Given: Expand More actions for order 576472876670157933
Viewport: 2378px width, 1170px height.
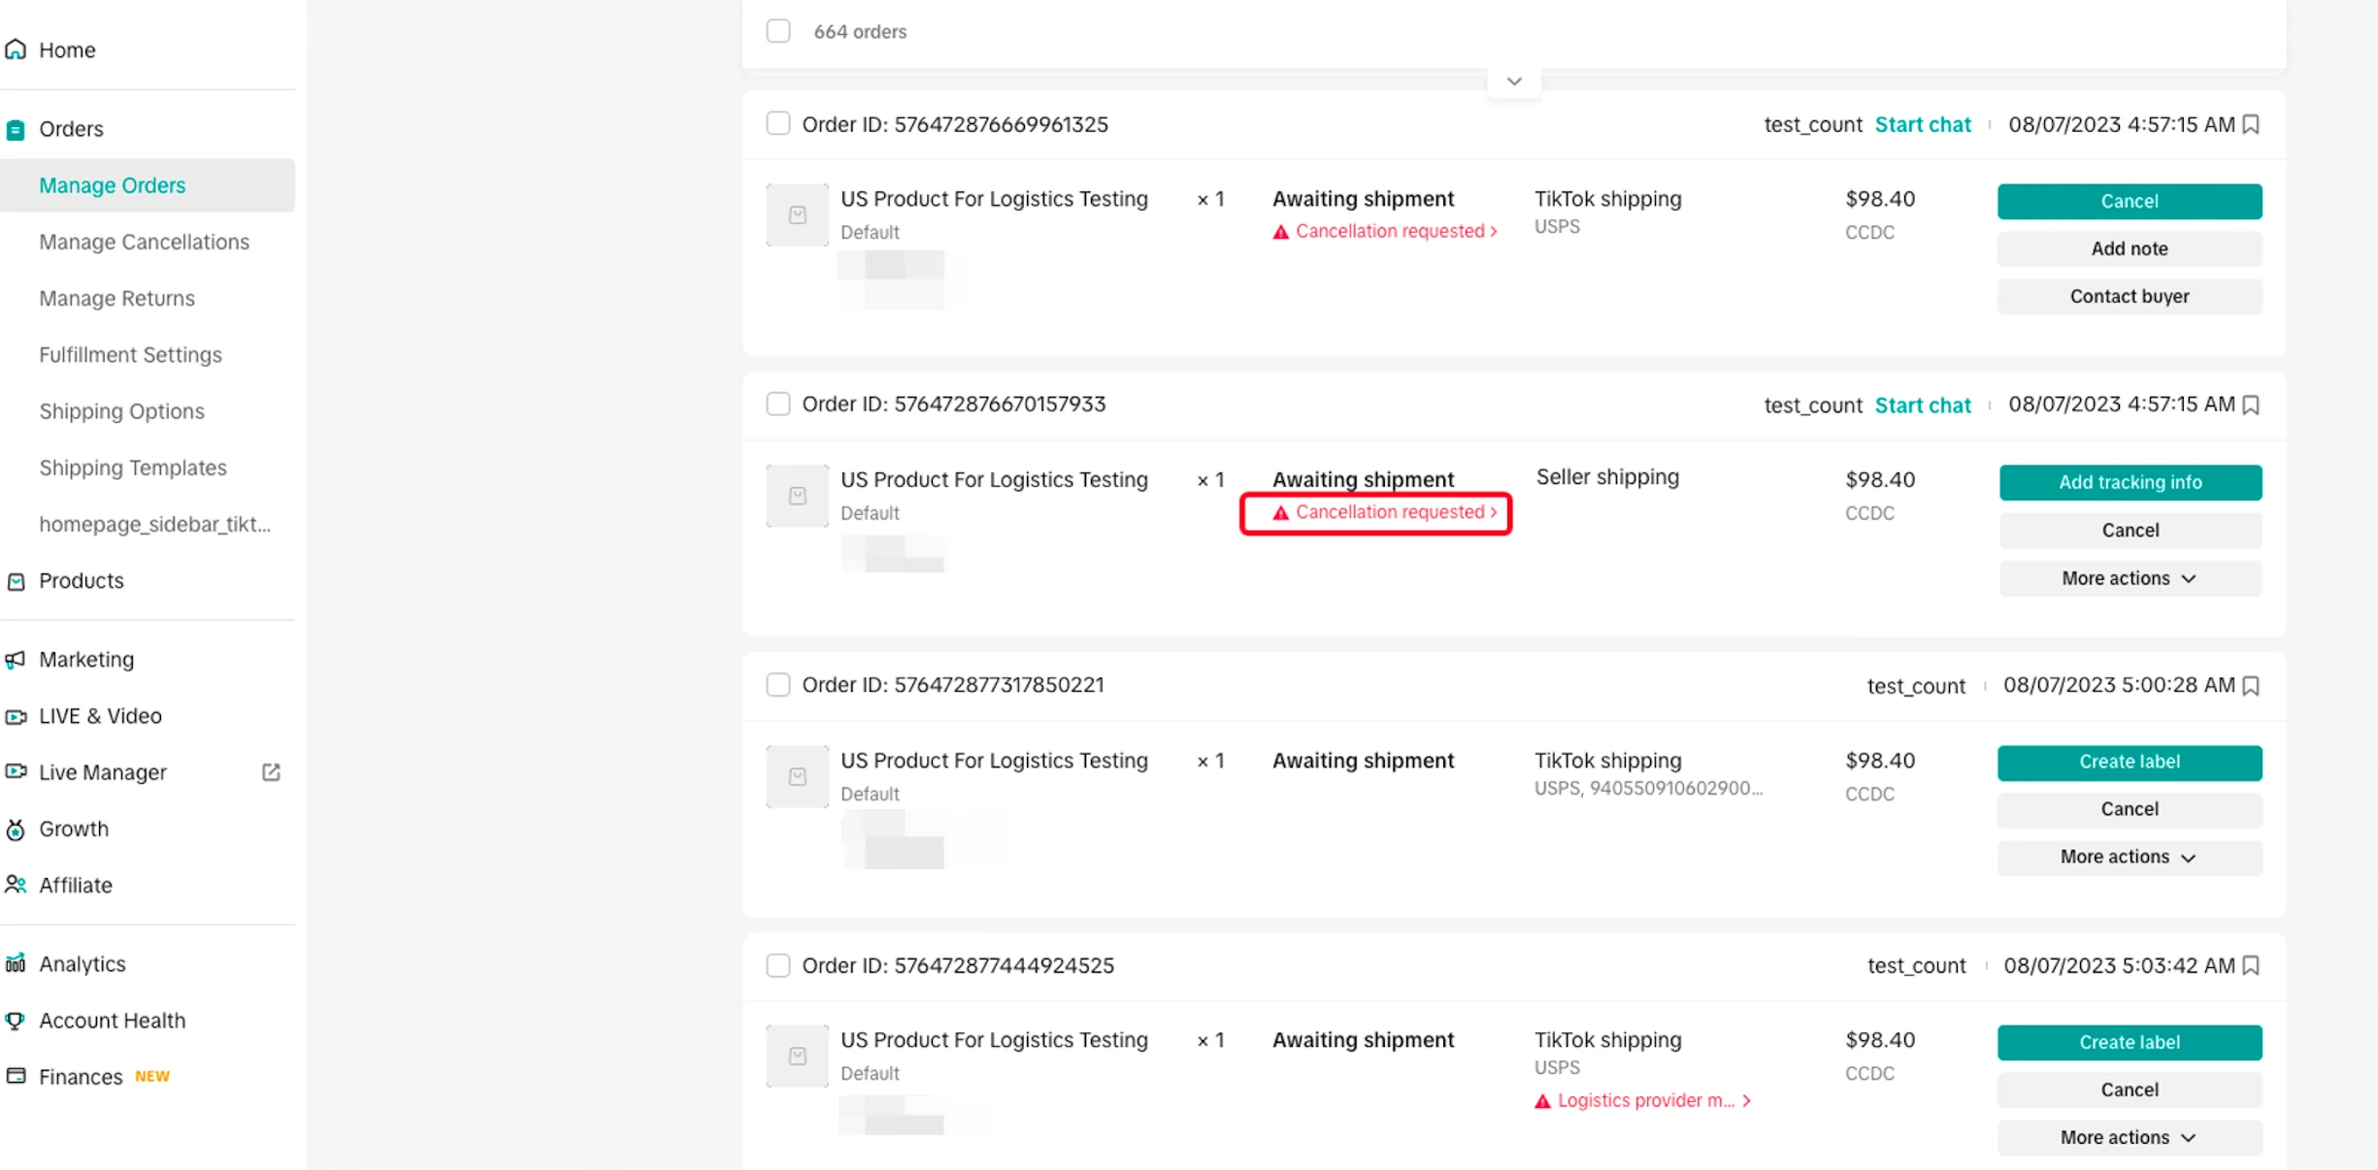Looking at the screenshot, I should [2130, 578].
